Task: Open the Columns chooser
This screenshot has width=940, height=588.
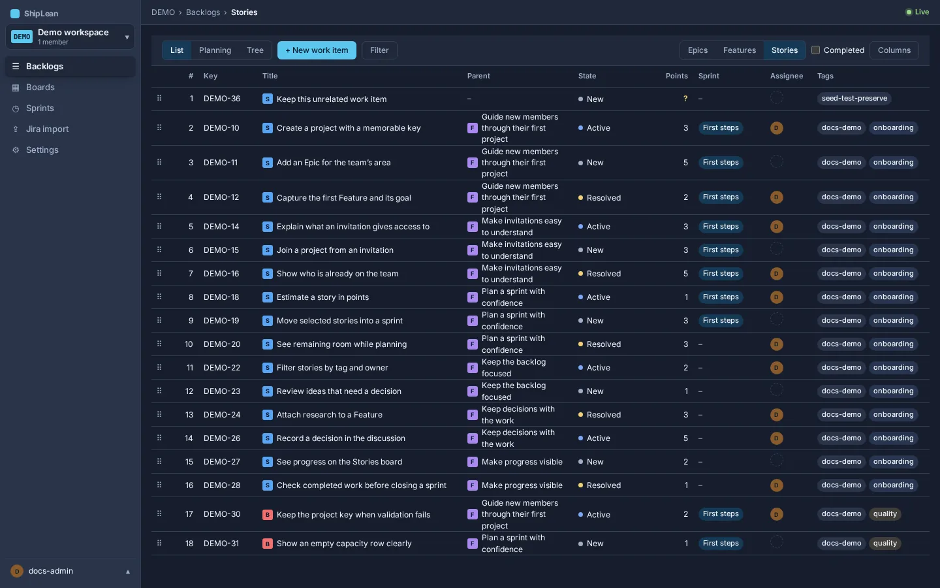Action: pyautogui.click(x=894, y=50)
